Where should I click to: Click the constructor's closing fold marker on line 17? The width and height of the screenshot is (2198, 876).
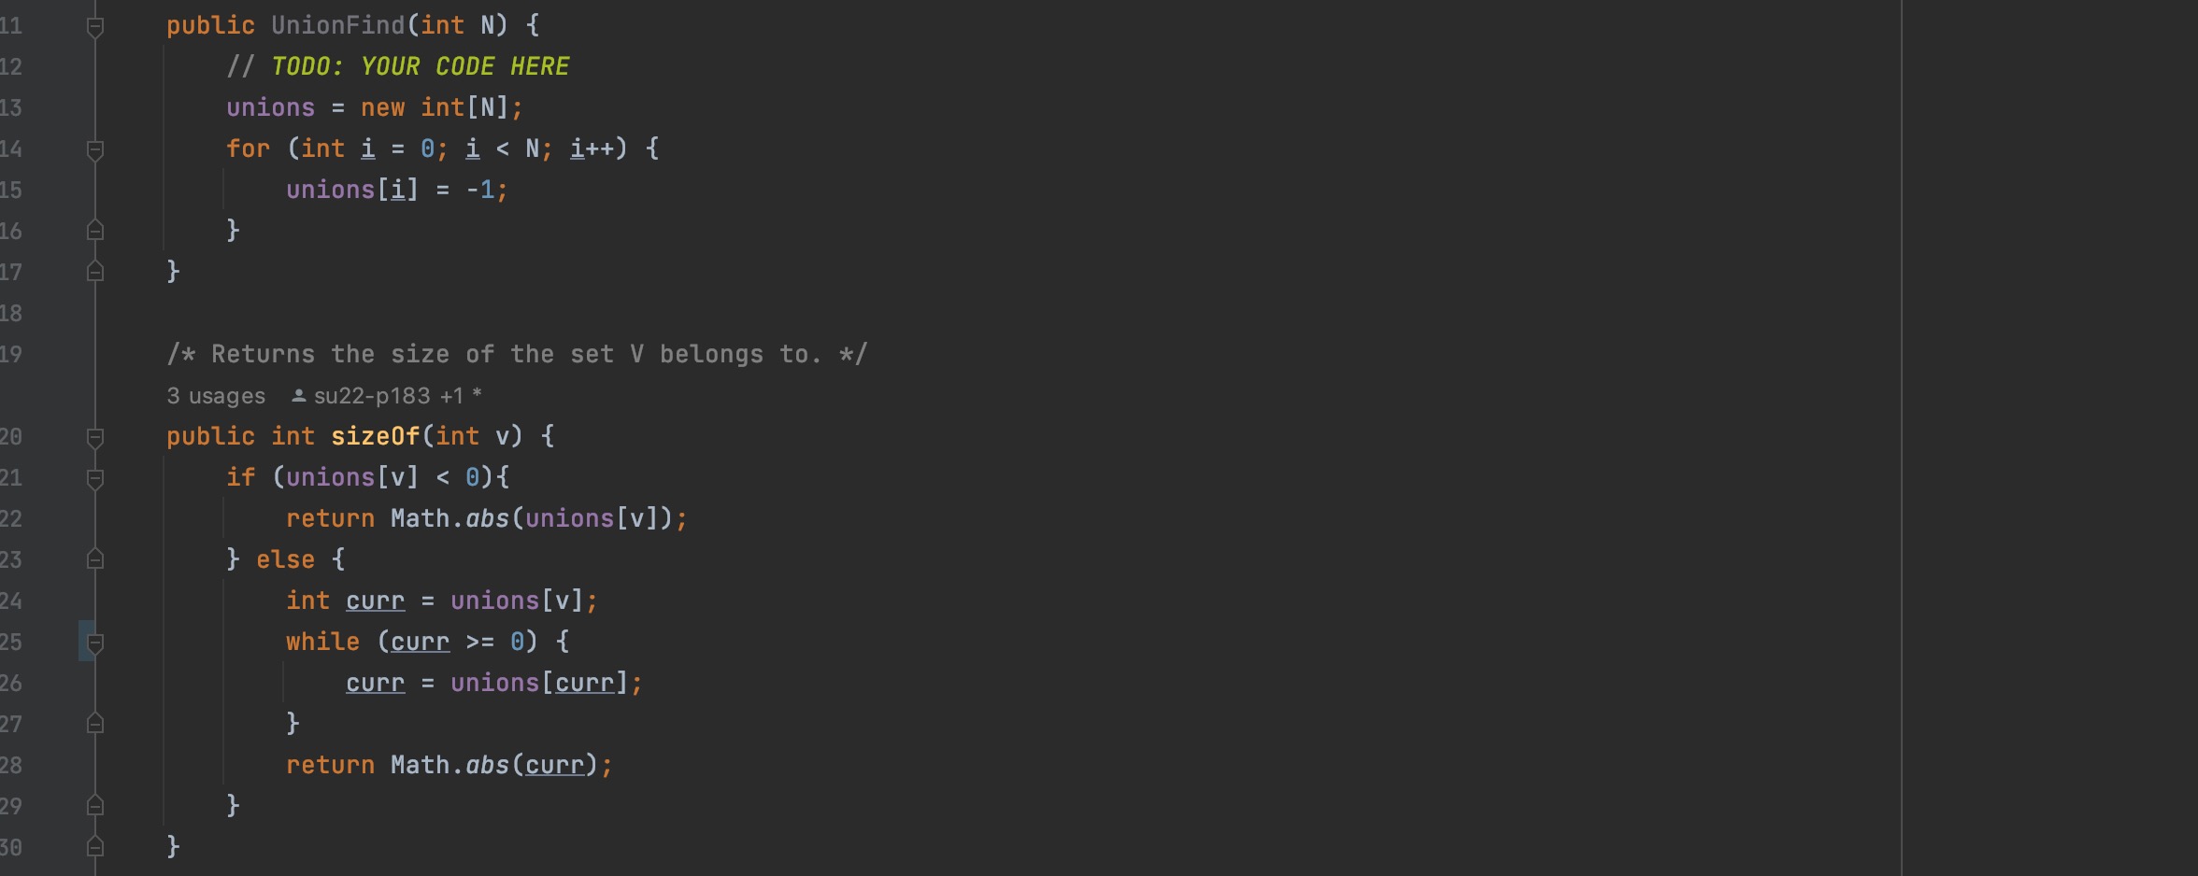[x=94, y=272]
